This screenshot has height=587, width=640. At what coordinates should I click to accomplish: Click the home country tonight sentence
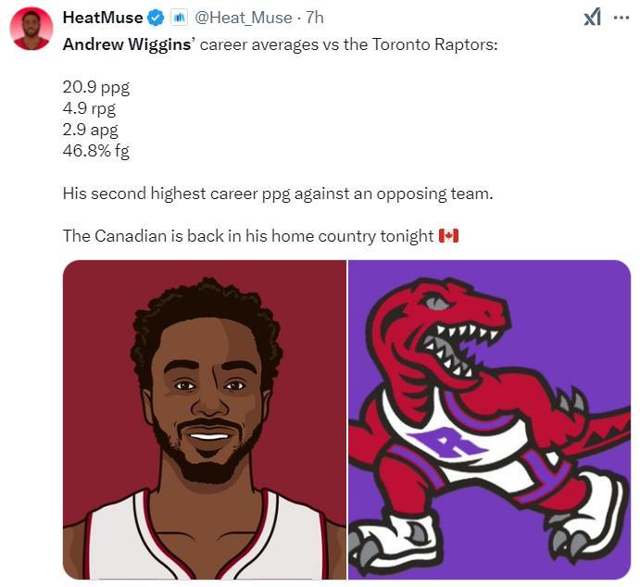(248, 236)
